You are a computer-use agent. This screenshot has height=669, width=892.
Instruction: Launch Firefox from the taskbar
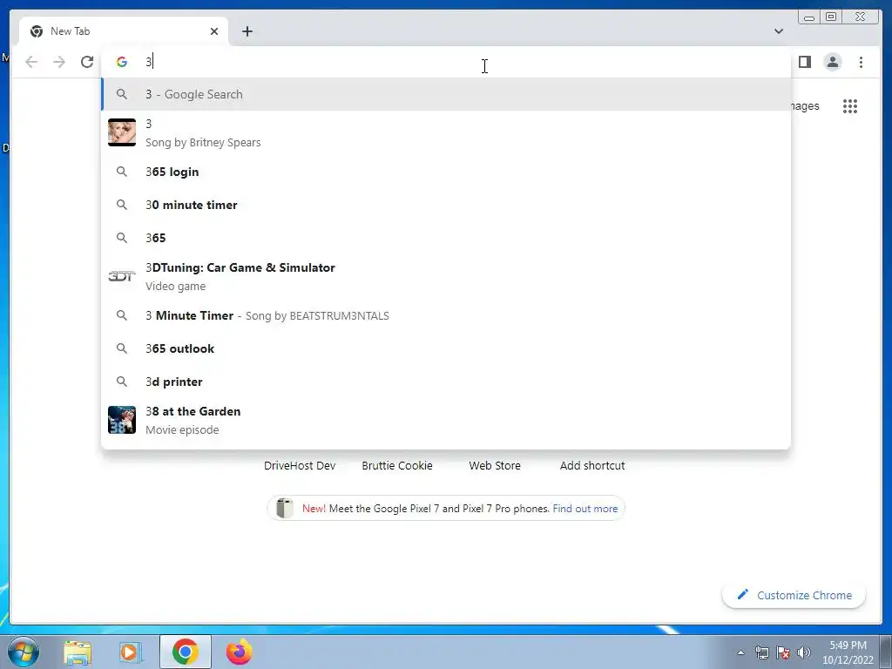pyautogui.click(x=240, y=652)
